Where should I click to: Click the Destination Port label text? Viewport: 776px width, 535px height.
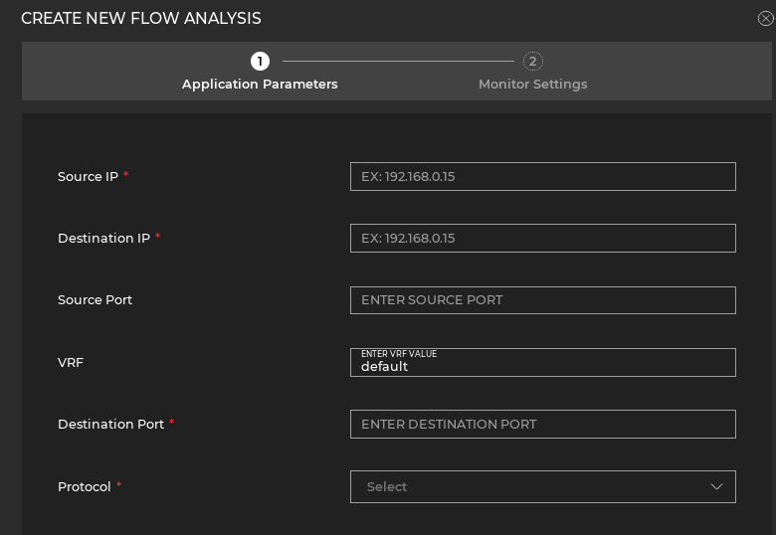coord(110,425)
